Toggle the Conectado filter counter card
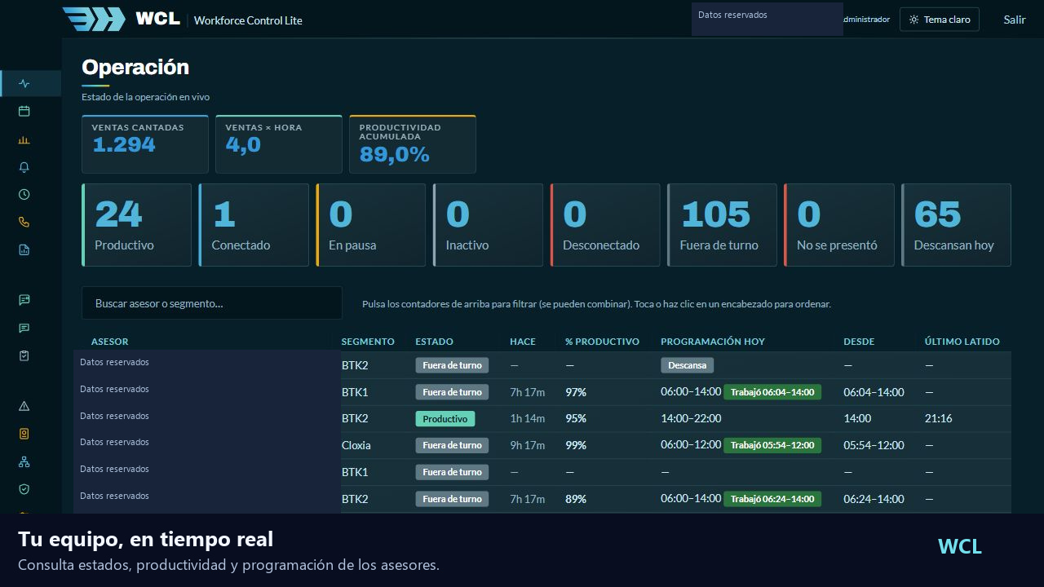Screen dimensions: 1044x587 tap(254, 225)
